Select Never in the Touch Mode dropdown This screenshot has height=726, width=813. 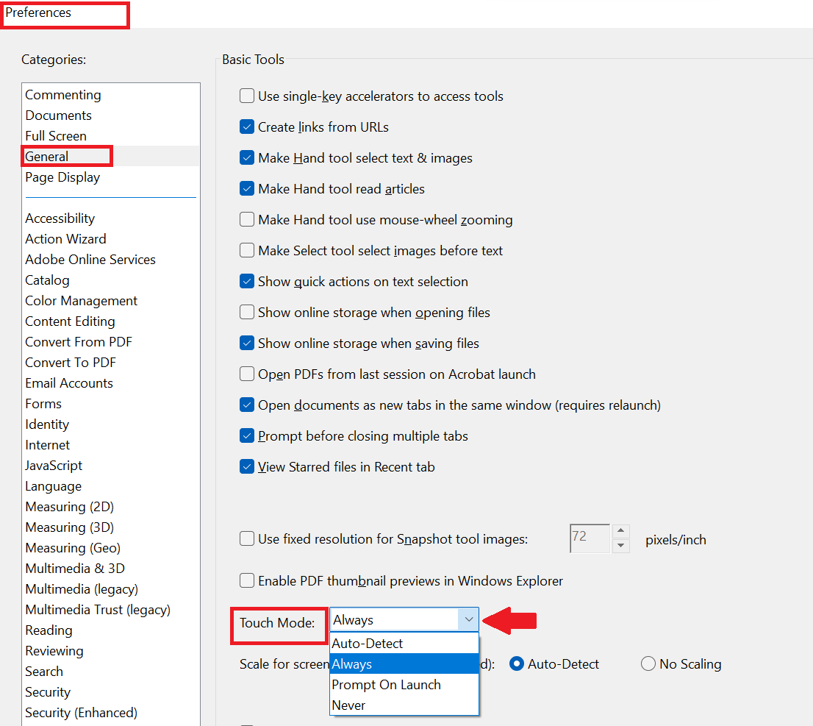pyautogui.click(x=348, y=705)
